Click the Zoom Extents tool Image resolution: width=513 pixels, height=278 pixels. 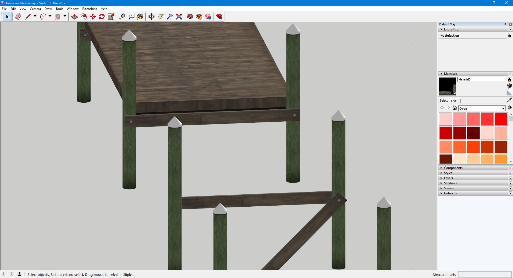tap(179, 17)
